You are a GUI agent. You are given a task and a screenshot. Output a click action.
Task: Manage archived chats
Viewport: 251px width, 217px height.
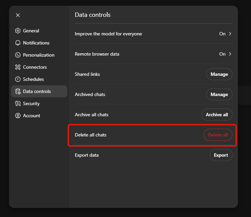point(219,94)
